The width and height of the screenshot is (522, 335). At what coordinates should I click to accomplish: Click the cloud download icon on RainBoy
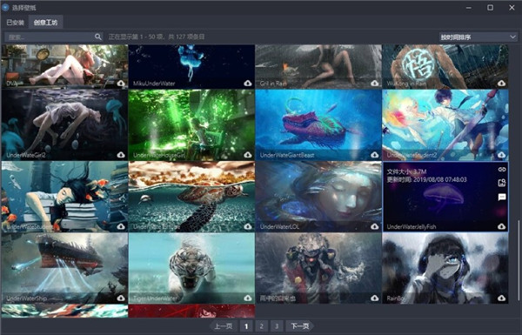(x=501, y=298)
